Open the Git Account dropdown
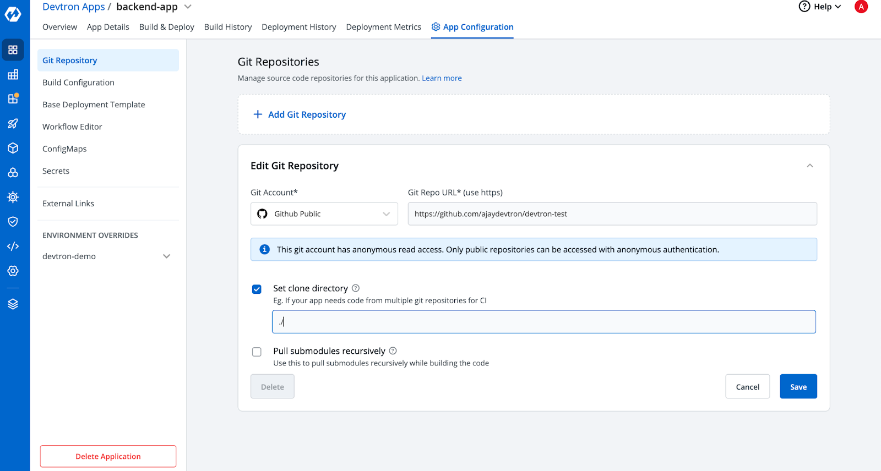The image size is (881, 471). tap(324, 213)
